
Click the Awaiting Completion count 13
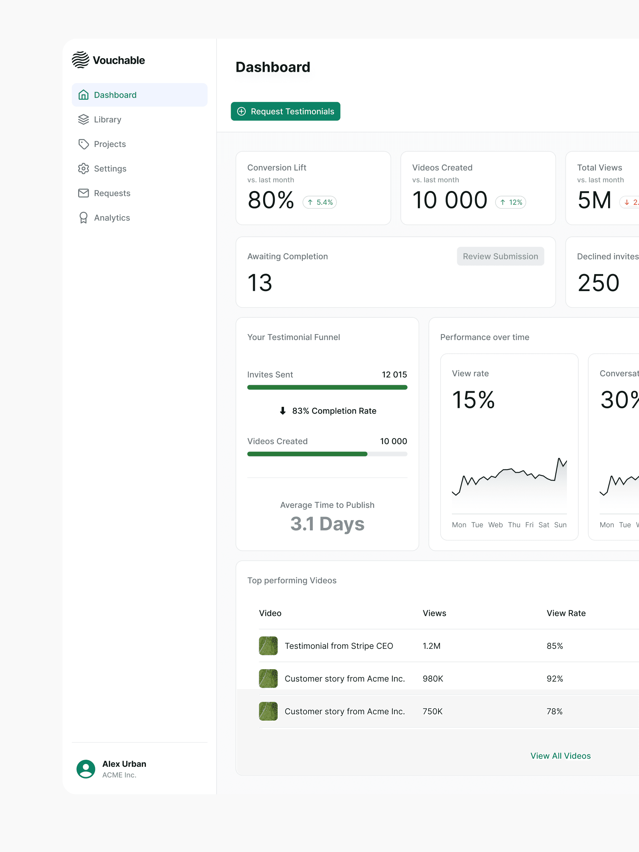260,283
